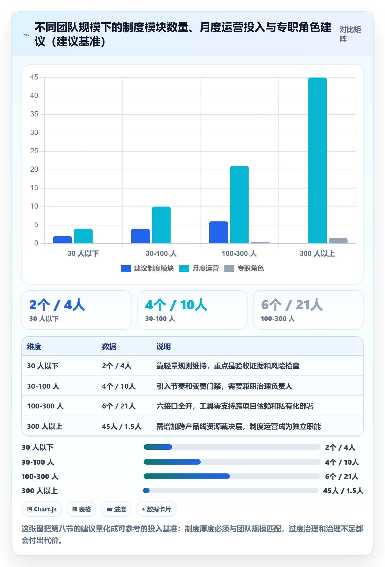Click the 对比矩阵 badge in the header
The image size is (385, 567).
point(350,34)
